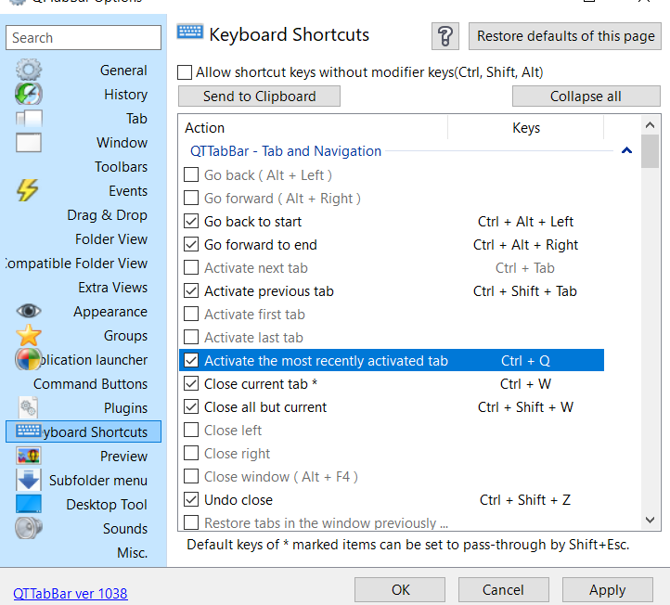670x605 pixels.
Task: Uncheck Close current tab checkbox
Action: click(191, 383)
